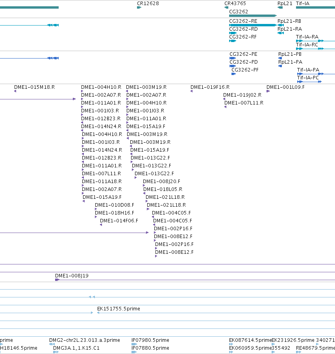The image size is (335, 354).
Task: Click the CG3262 gene feature bar
Action: coord(253,16)
